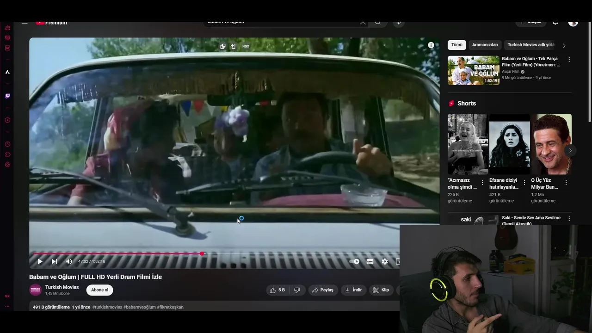Open the History clock in the sidebar
This screenshot has height=333, width=592.
7,144
